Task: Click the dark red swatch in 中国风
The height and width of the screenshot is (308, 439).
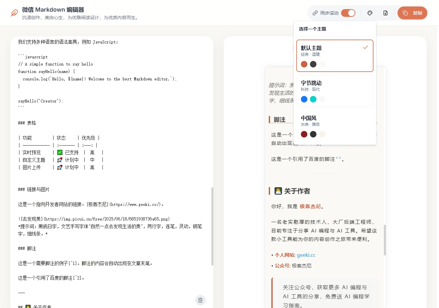Action: [x=304, y=134]
